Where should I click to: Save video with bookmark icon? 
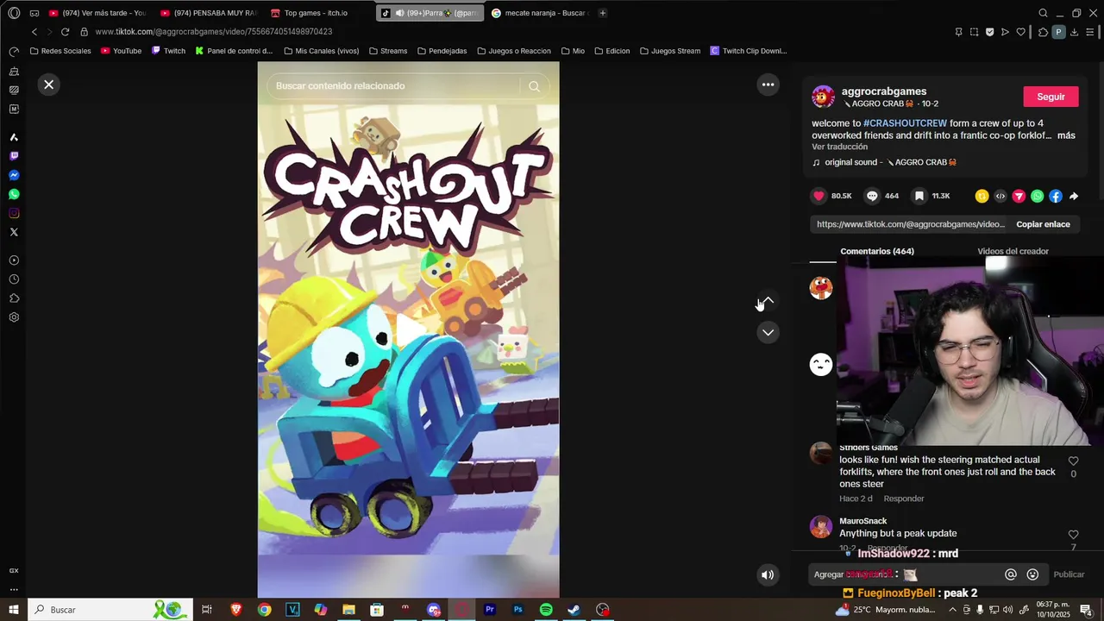[x=919, y=196]
